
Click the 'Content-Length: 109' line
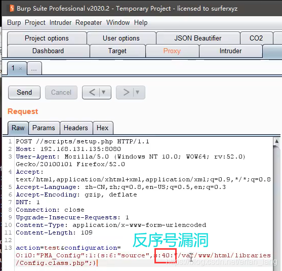[54, 233]
